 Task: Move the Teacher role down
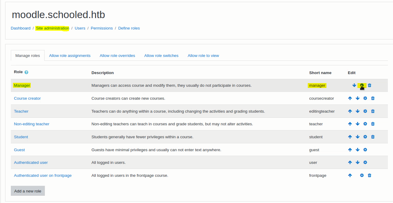[357, 111]
